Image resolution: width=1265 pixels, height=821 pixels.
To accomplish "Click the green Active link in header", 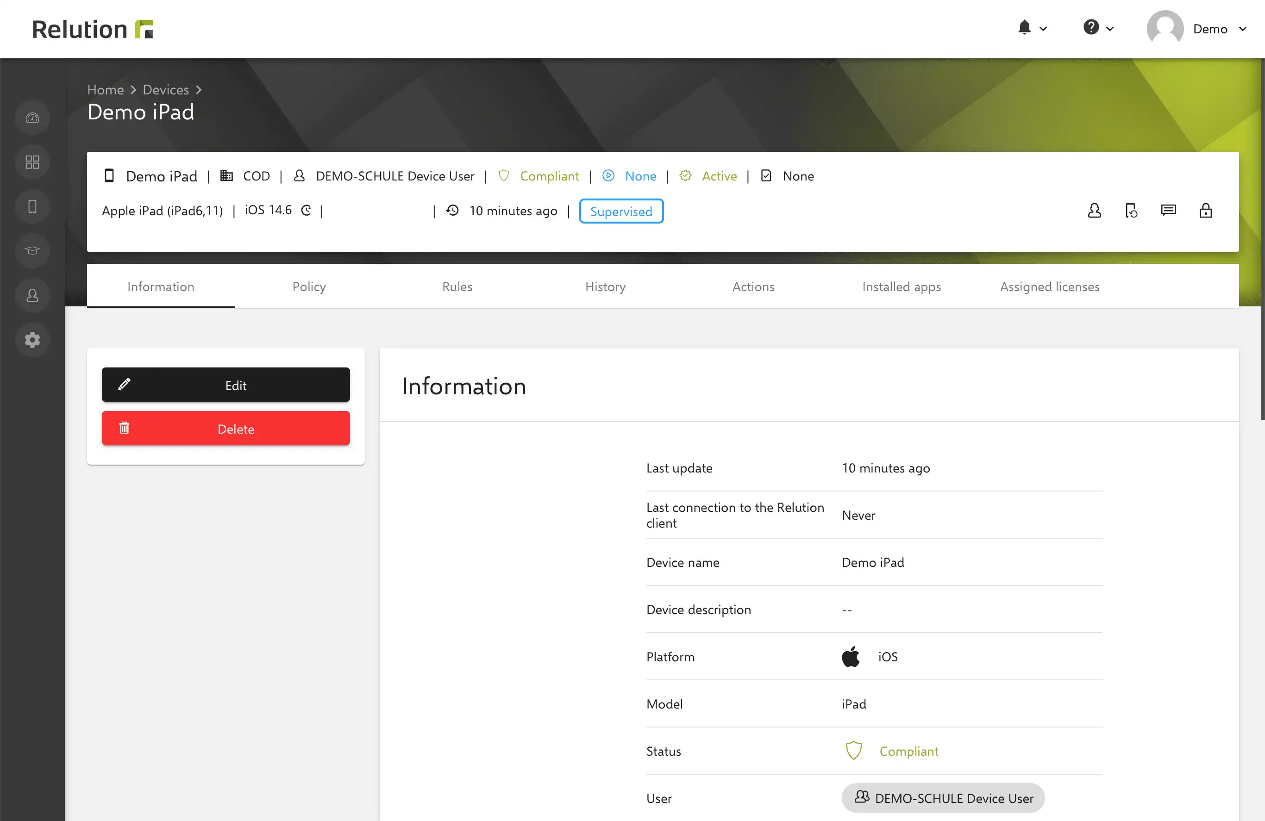I will [719, 176].
